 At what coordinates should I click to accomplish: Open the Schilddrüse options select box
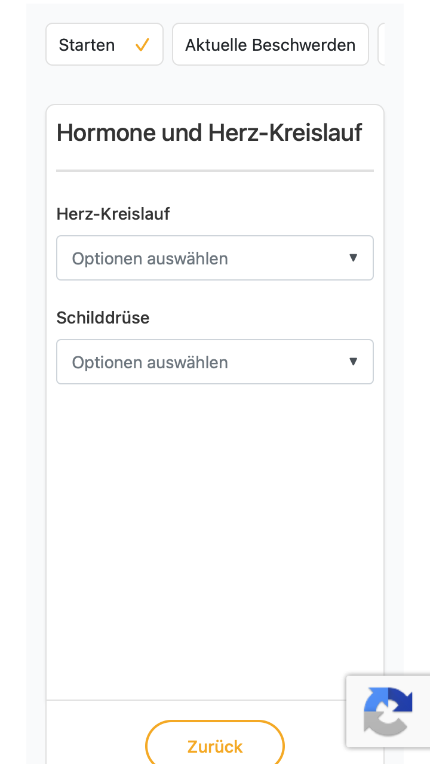click(215, 362)
